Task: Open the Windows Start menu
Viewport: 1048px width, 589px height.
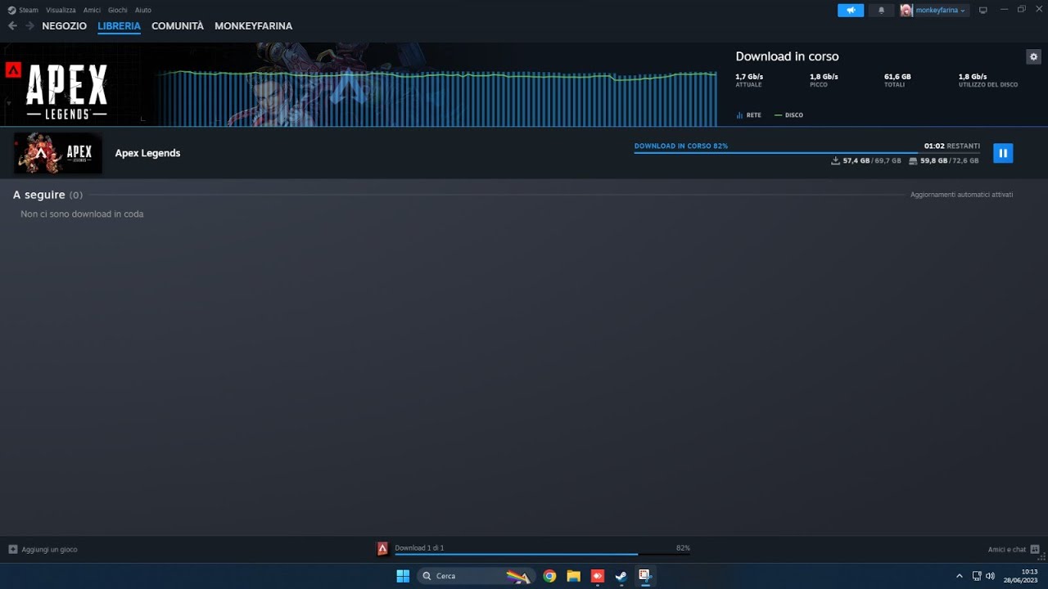Action: (403, 576)
